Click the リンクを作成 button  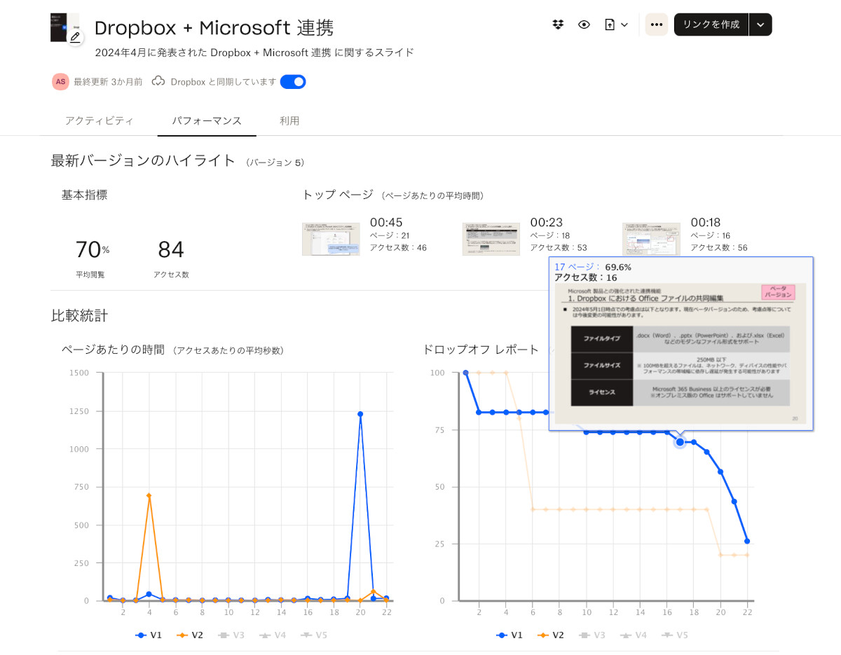[x=711, y=25]
